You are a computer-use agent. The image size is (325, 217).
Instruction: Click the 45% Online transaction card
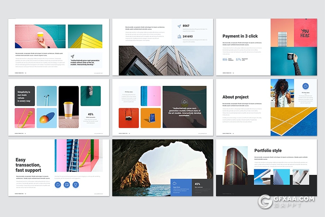(91, 118)
